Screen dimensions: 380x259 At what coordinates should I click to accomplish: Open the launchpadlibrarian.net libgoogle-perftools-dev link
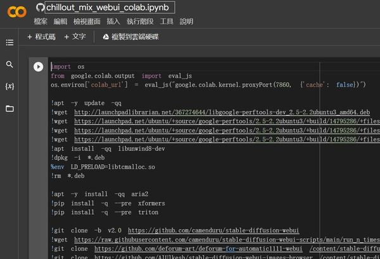[222, 112]
